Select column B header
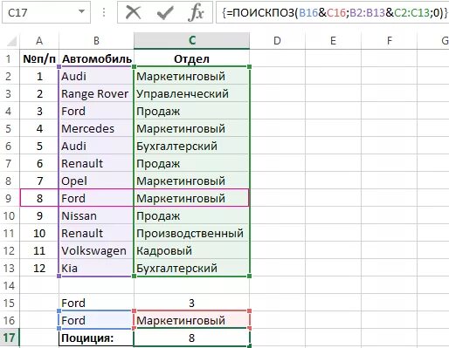Image resolution: width=449 pixels, height=348 pixels. [x=96, y=41]
